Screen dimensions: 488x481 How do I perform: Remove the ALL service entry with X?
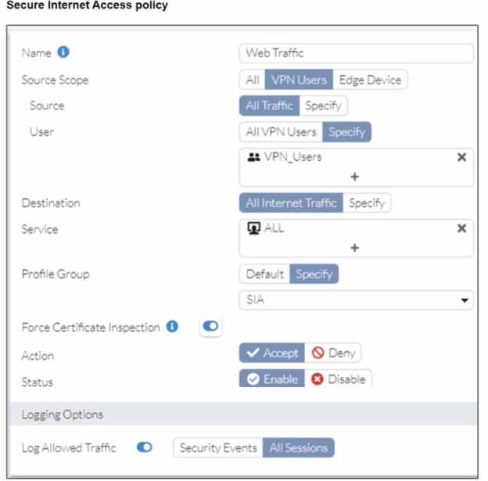461,228
